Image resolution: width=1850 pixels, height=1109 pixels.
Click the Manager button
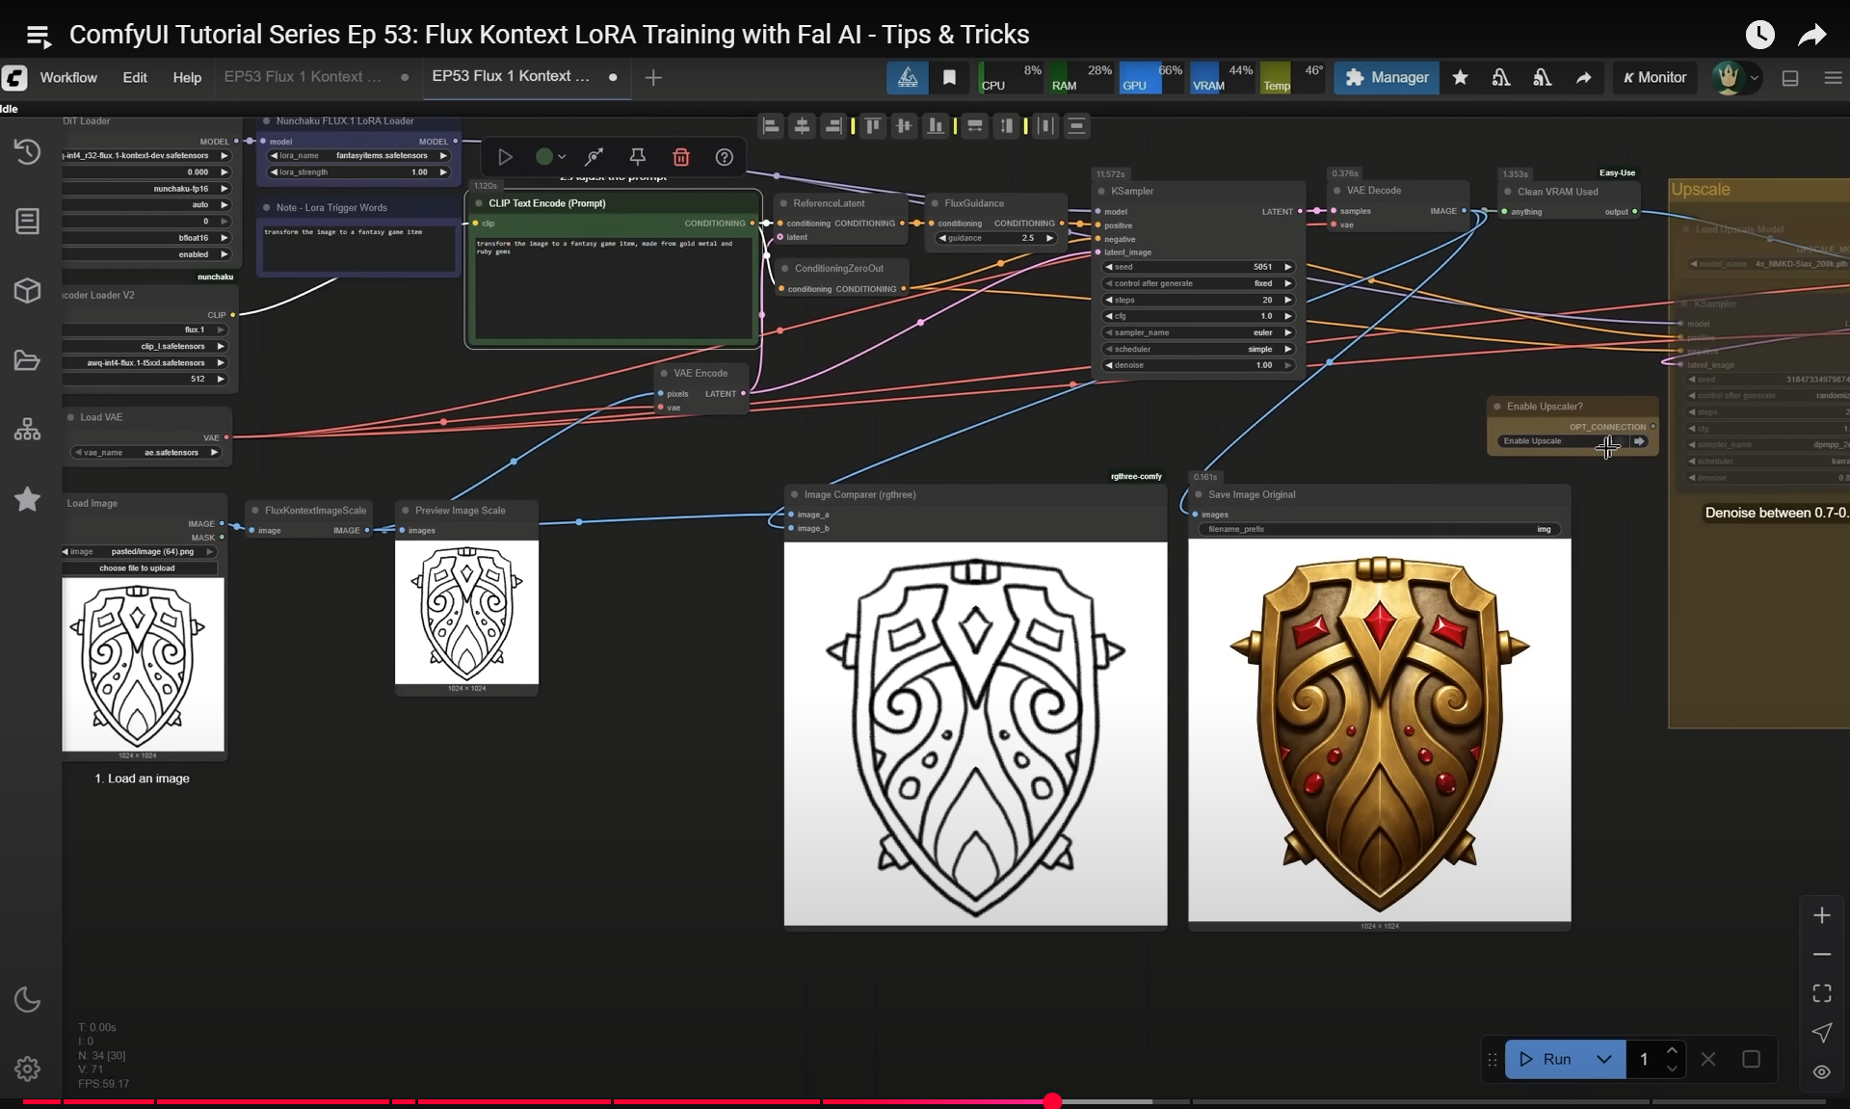(x=1387, y=77)
